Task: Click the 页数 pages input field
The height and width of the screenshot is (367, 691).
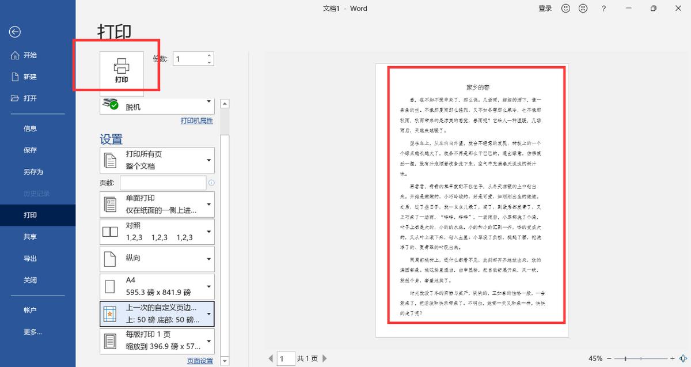Action: tap(163, 182)
